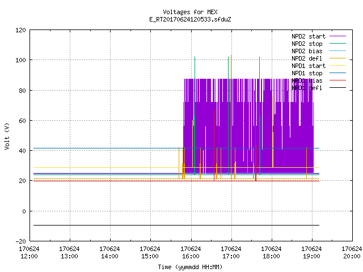Click the 15:00 x-axis time label
The image size is (363, 272).
pos(150,256)
